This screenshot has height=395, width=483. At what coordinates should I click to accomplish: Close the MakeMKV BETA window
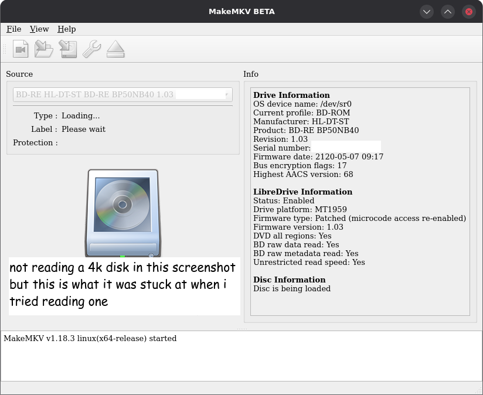click(x=468, y=12)
